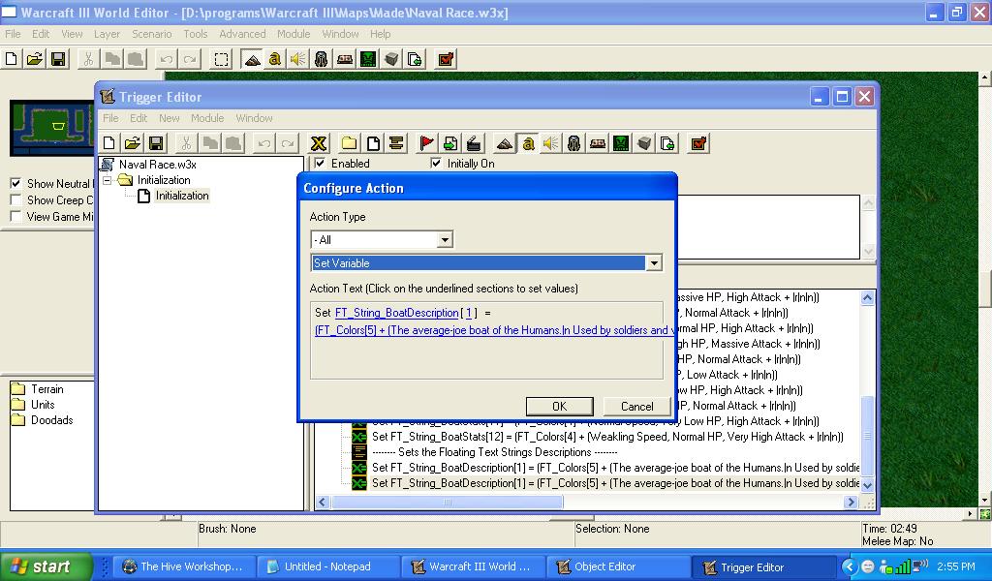Open the New menu in Trigger Editor

pos(169,118)
